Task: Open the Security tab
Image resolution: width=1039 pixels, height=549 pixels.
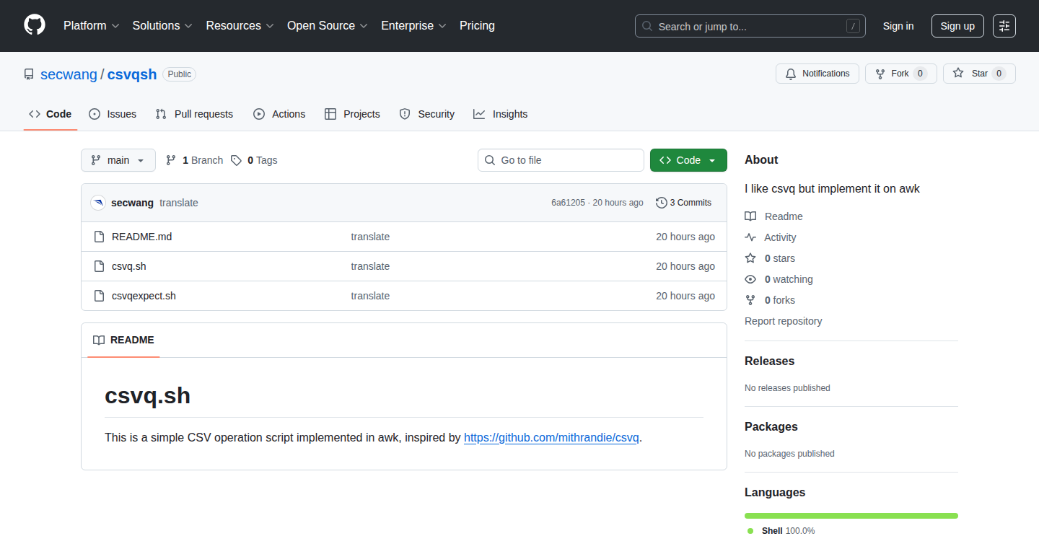Action: pos(426,114)
